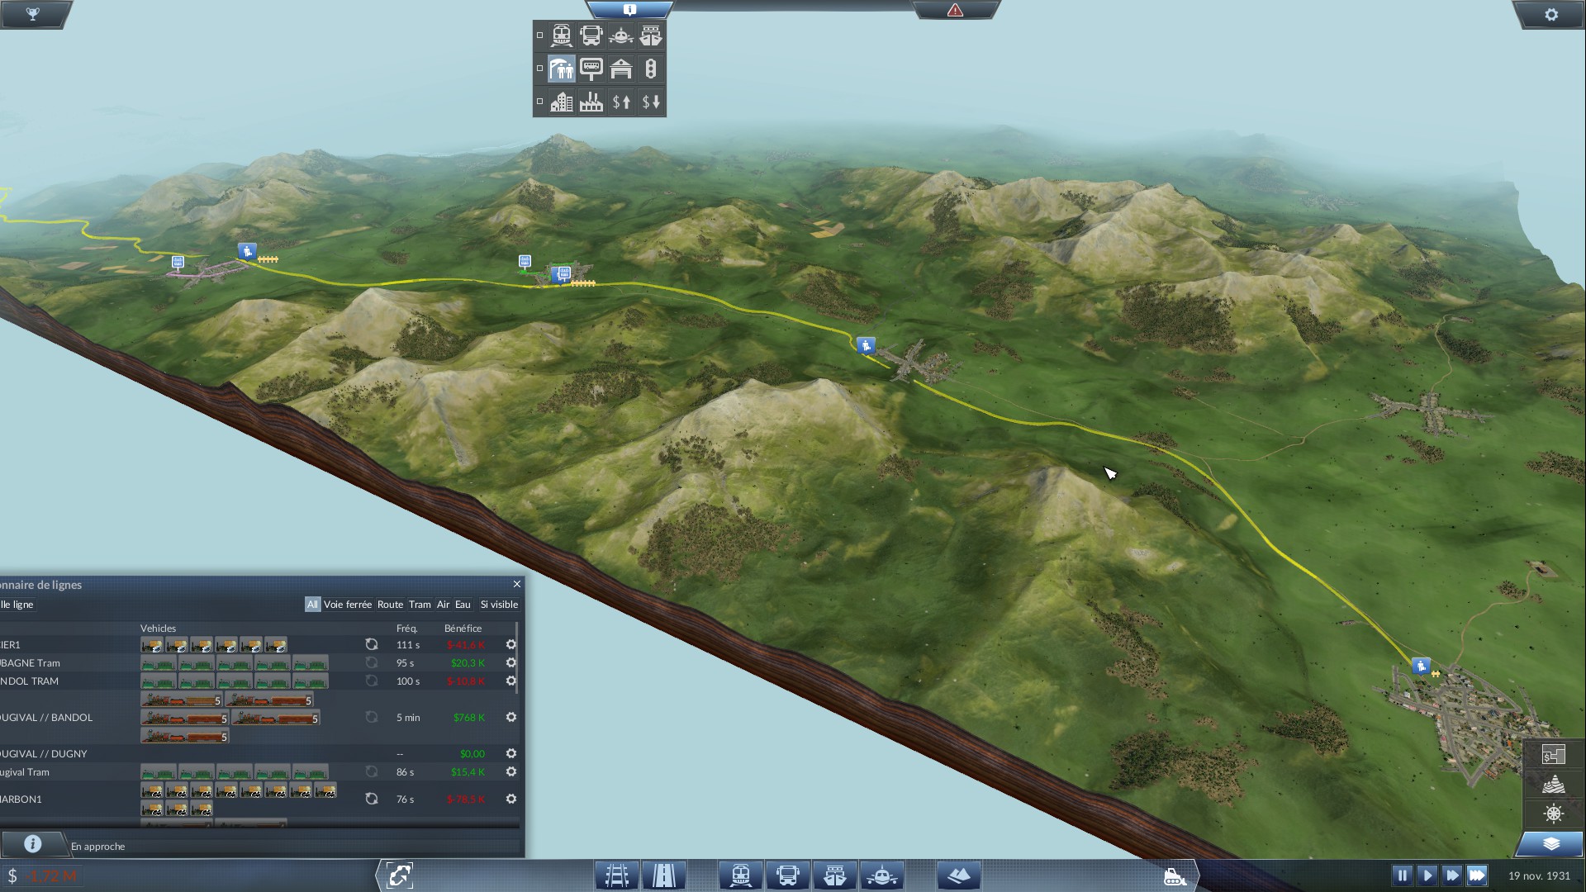This screenshot has height=892, width=1586.
Task: Pause the game simulation
Action: pos(1402,875)
